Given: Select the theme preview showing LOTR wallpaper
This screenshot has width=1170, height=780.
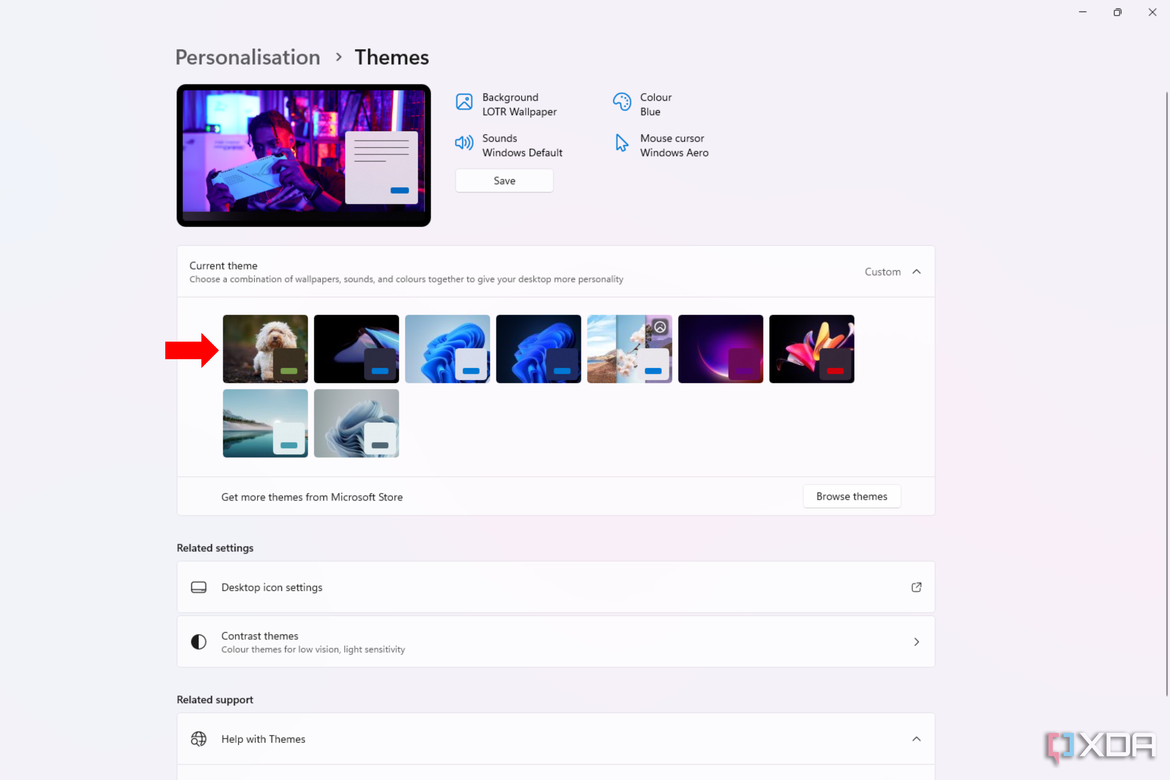Looking at the screenshot, I should click(303, 155).
